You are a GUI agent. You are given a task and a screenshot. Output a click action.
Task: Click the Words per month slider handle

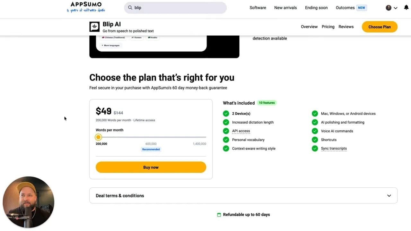pos(99,137)
